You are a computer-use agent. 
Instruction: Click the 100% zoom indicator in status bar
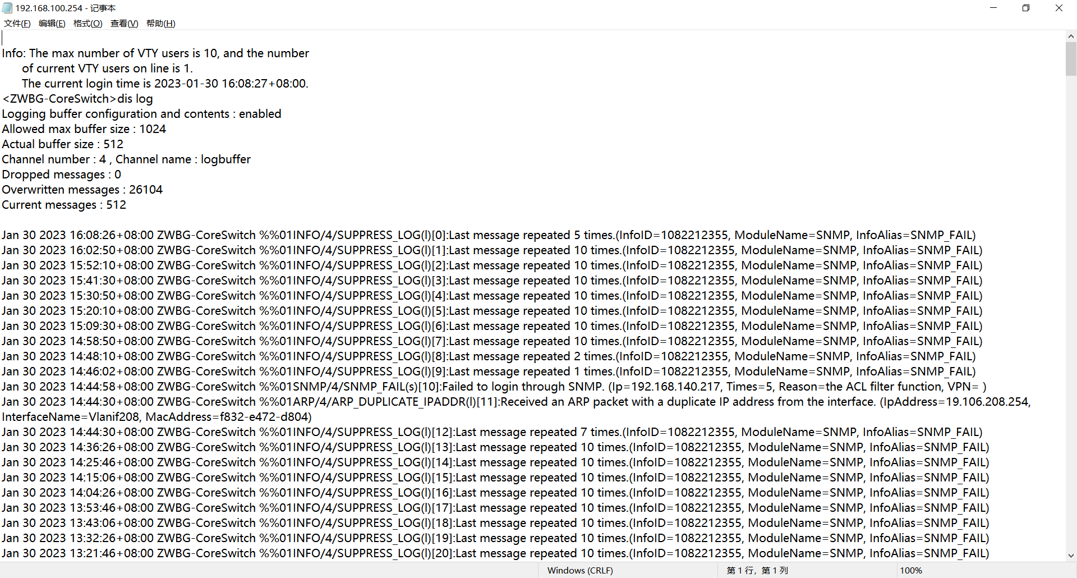[x=910, y=570]
